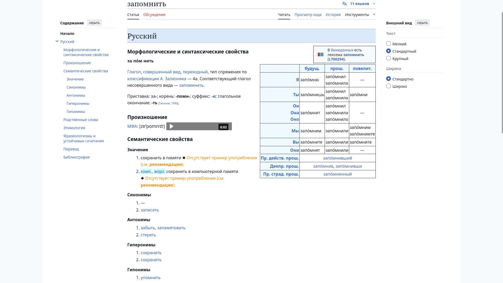The width and height of the screenshot is (503, 283).
Task: Open the запомнить (L700294) lexeme link
Action: [x=353, y=55]
